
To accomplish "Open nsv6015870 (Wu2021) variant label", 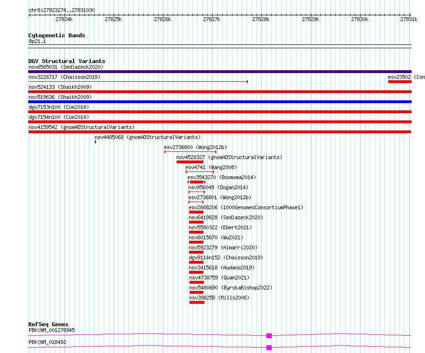I will pos(216,237).
